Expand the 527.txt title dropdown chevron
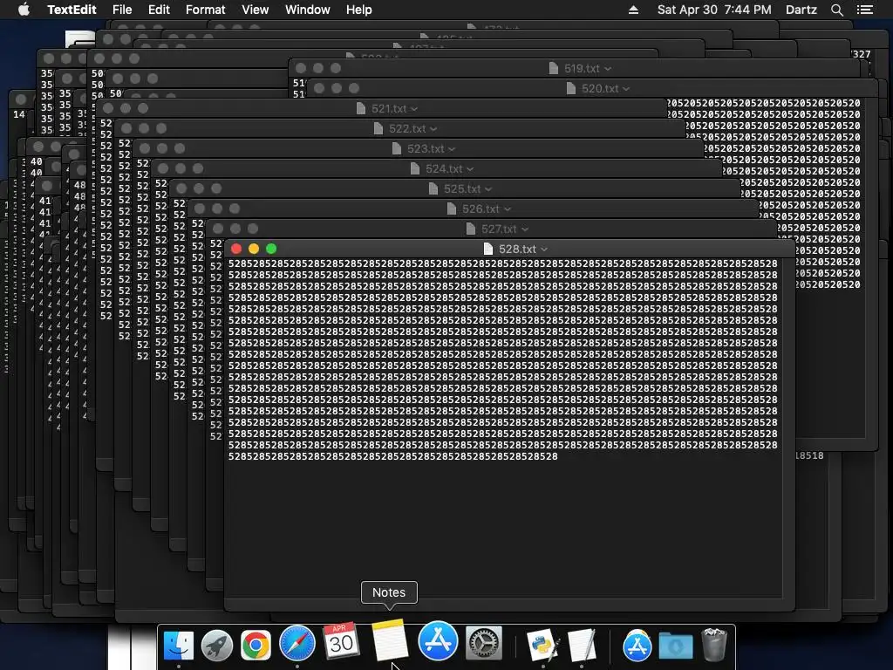 (525, 229)
